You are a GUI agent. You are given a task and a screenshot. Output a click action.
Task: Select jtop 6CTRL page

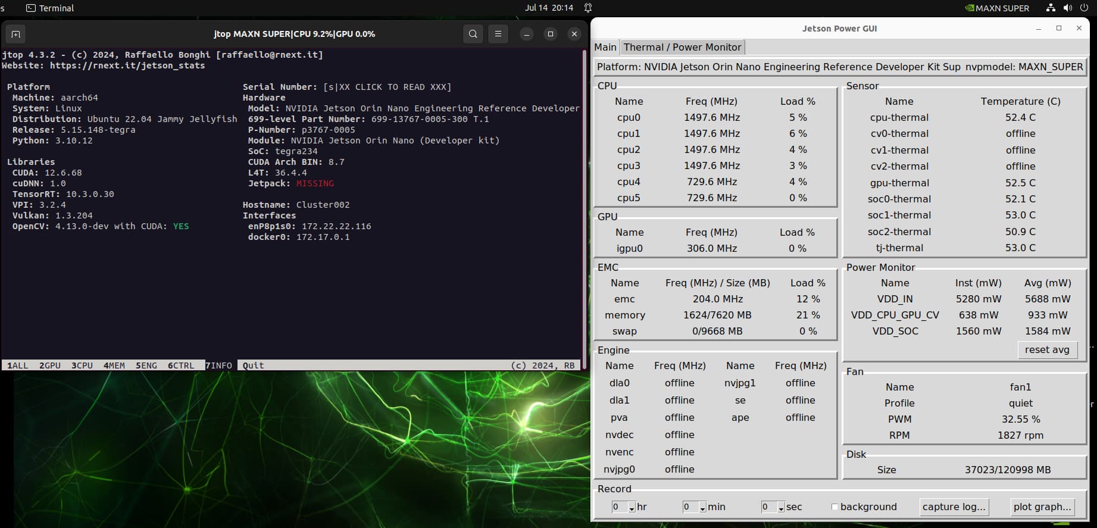point(181,365)
